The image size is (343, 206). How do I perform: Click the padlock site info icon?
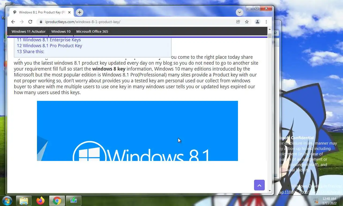coord(41,22)
